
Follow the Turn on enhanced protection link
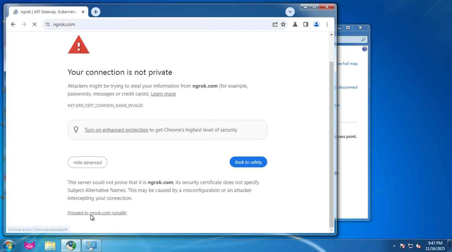pos(116,130)
